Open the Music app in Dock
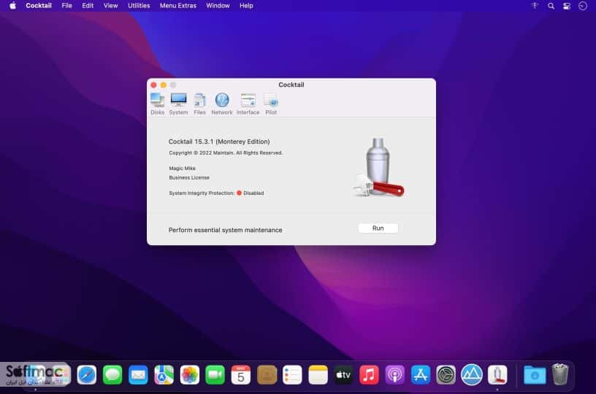Viewport: 596px width, 394px height. click(369, 375)
